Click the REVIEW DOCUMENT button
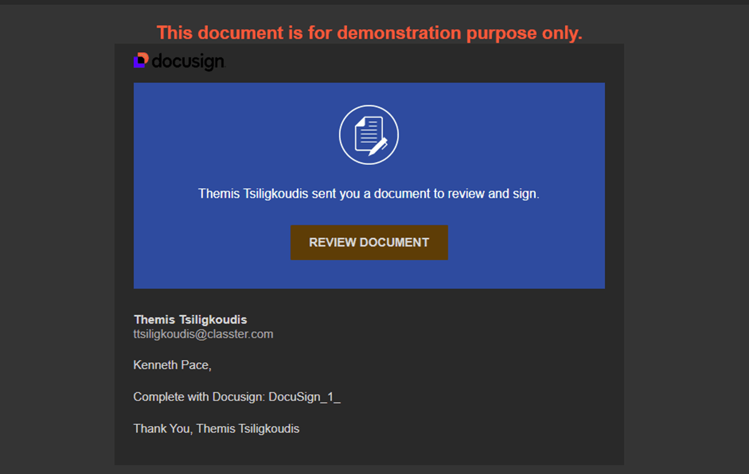Image resolution: width=749 pixels, height=474 pixels. (x=369, y=242)
